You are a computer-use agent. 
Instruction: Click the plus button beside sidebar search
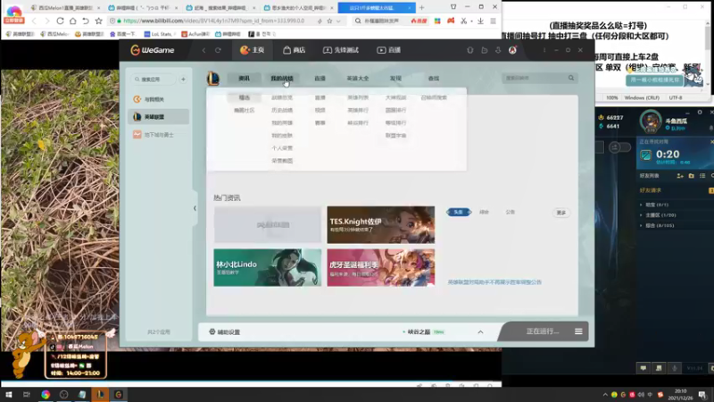pyautogui.click(x=183, y=80)
